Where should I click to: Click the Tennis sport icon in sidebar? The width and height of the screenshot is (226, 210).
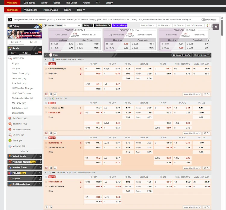pos(10,140)
